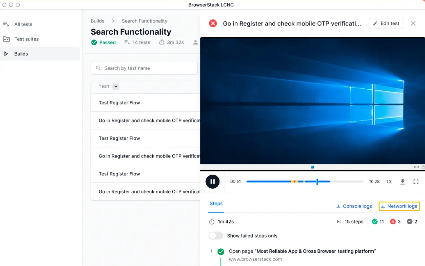Pause the test video playback
The height and width of the screenshot is (266, 425).
tap(212, 181)
